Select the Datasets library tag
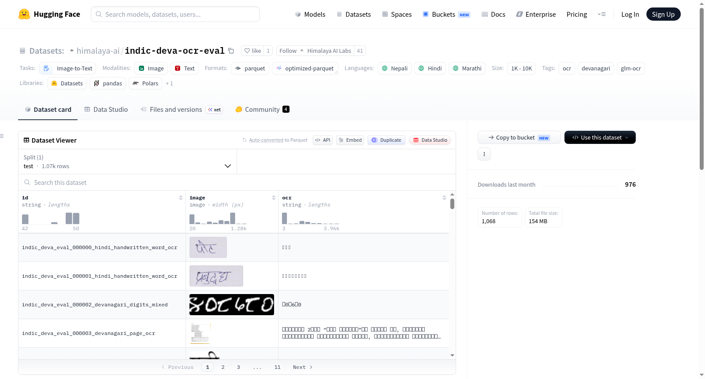 pos(67,83)
